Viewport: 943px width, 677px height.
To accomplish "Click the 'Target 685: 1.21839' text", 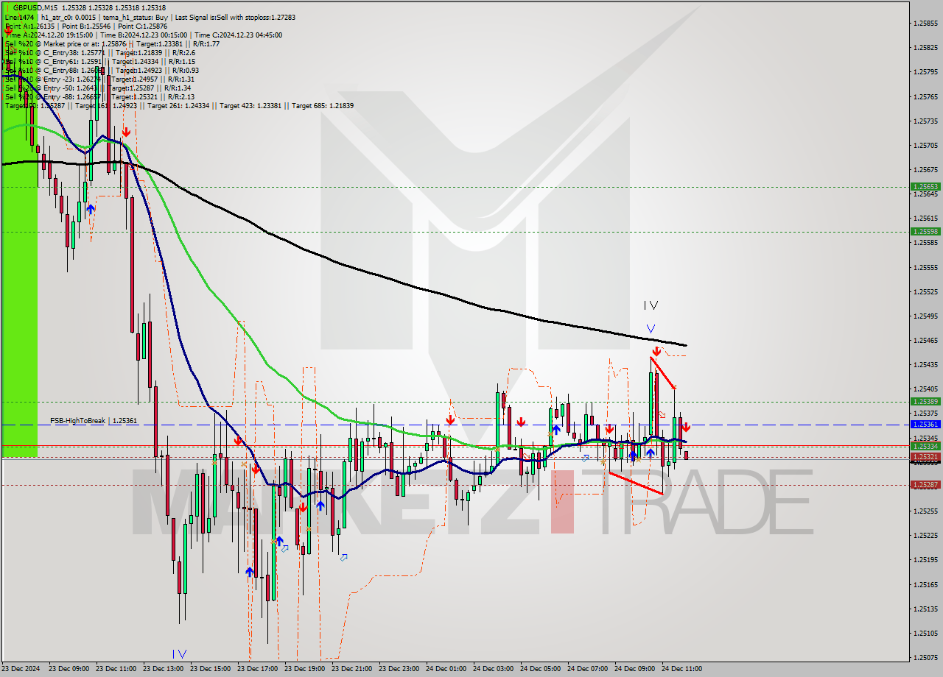I will [323, 105].
